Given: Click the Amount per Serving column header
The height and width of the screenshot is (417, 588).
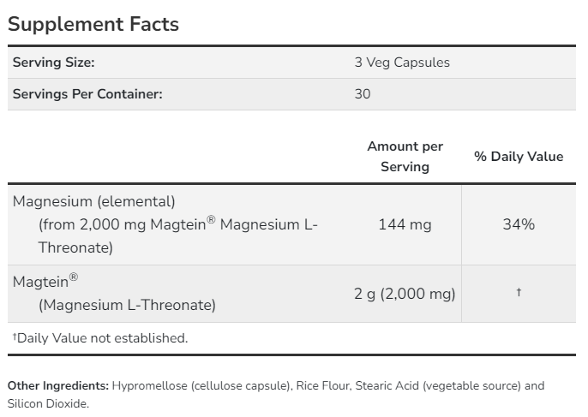Looking at the screenshot, I should coord(405,157).
